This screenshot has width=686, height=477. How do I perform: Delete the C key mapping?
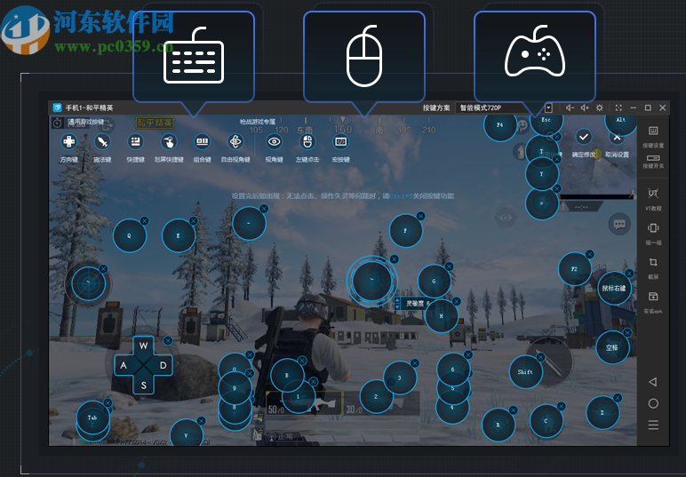pyautogui.click(x=562, y=406)
